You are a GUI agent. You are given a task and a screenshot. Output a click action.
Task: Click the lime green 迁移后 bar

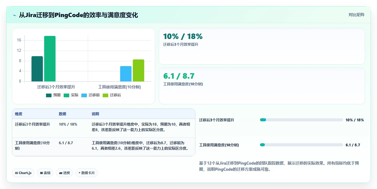[x=138, y=70]
